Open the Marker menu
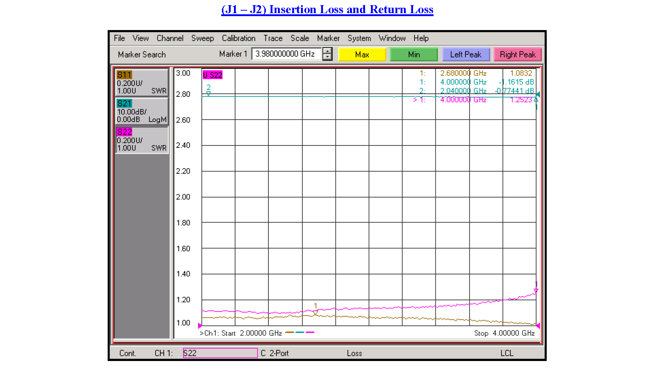This screenshot has height=372, width=654. [328, 38]
